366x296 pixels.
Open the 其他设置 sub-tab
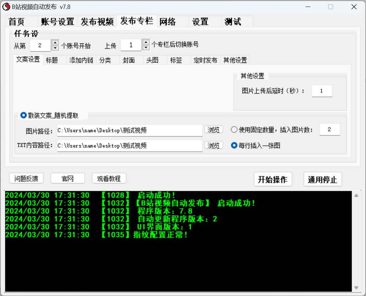click(x=235, y=60)
